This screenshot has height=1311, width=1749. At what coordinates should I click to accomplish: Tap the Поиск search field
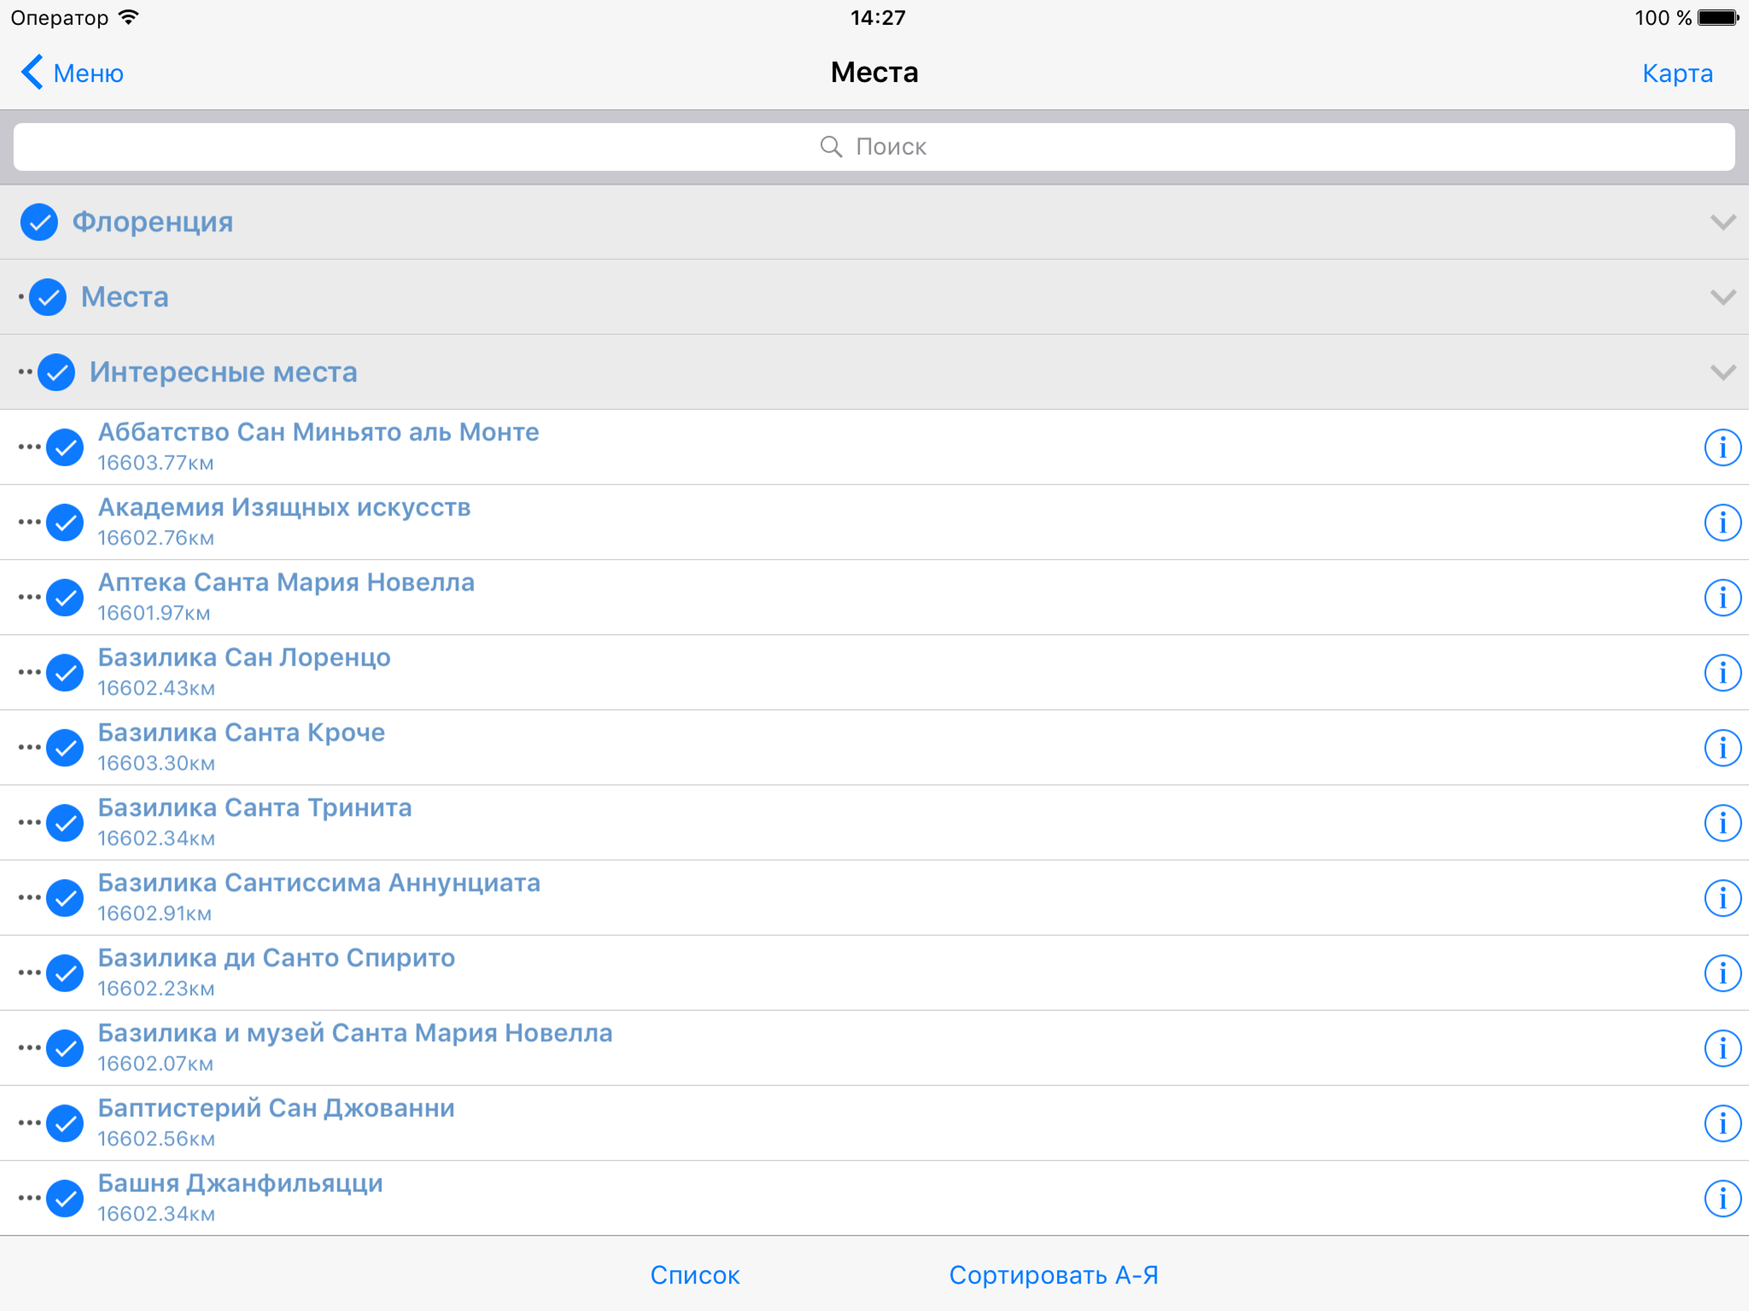(x=874, y=147)
